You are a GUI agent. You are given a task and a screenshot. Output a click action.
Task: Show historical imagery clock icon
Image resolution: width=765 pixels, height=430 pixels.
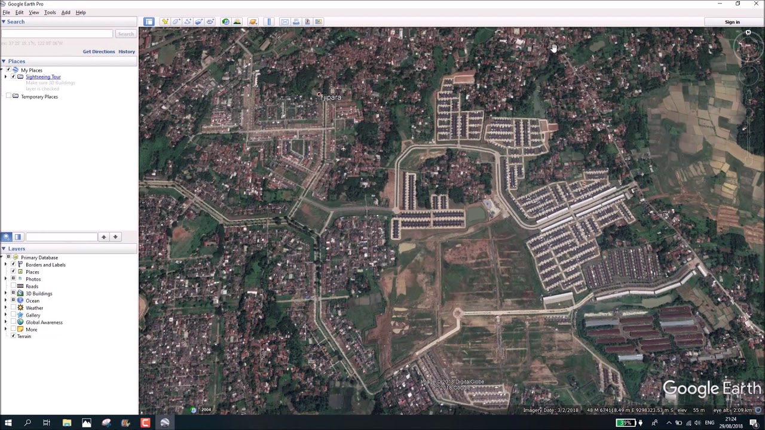[225, 22]
